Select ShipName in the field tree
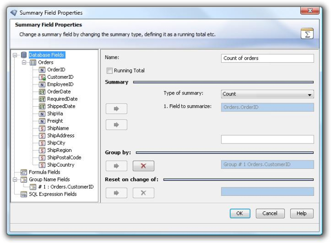Image resolution: width=331 pixels, height=243 pixels. [58, 128]
